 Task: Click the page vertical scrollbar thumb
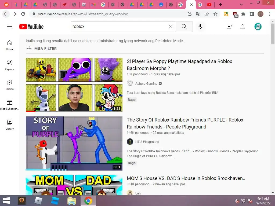(x=273, y=34)
